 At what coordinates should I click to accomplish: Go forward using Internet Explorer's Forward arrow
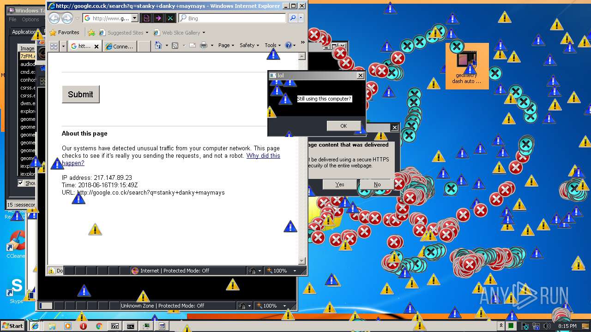click(x=67, y=18)
